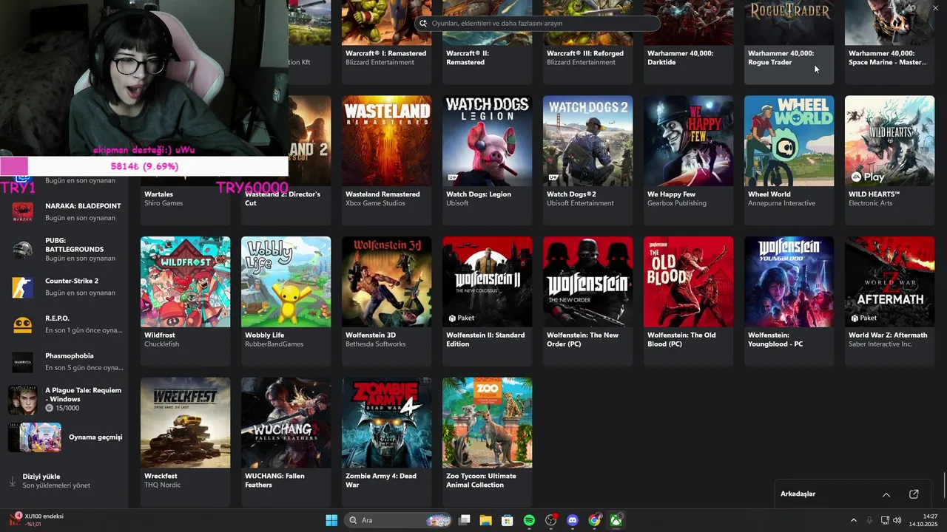Viewport: 947px width, 532px height.
Task: Select Zombie Army 4: Dead War cover
Action: tap(387, 423)
